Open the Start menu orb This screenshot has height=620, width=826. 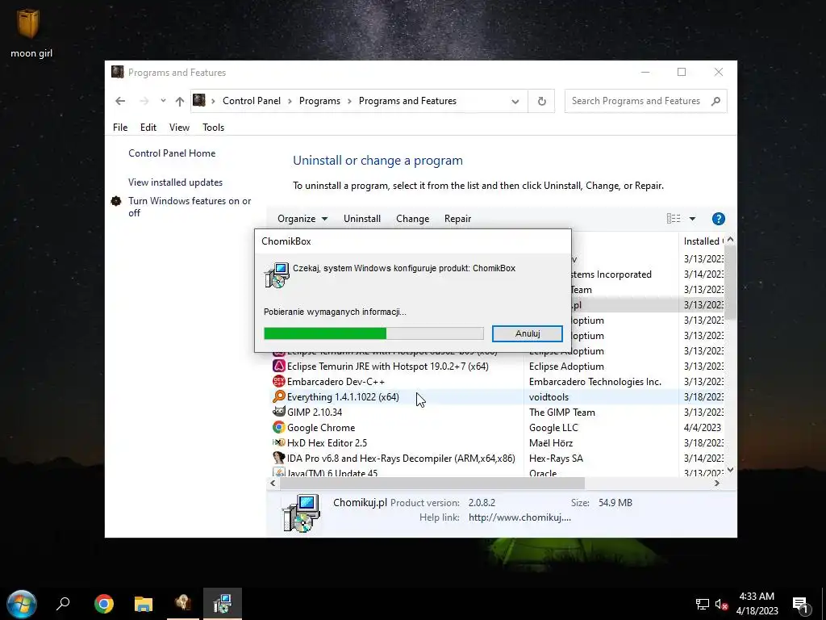22,604
